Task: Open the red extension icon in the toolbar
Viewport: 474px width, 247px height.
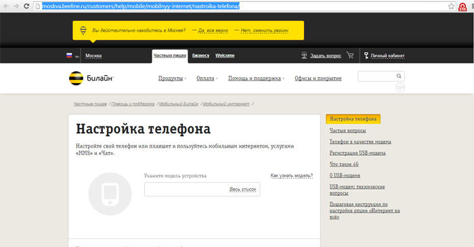Action: [x=462, y=7]
